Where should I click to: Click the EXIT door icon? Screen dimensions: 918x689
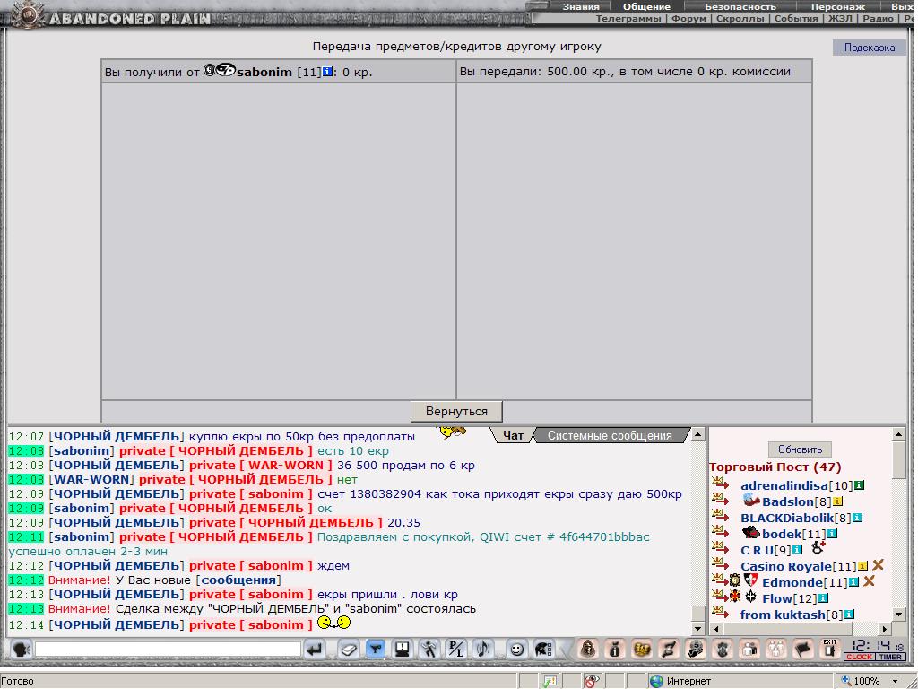tap(829, 649)
